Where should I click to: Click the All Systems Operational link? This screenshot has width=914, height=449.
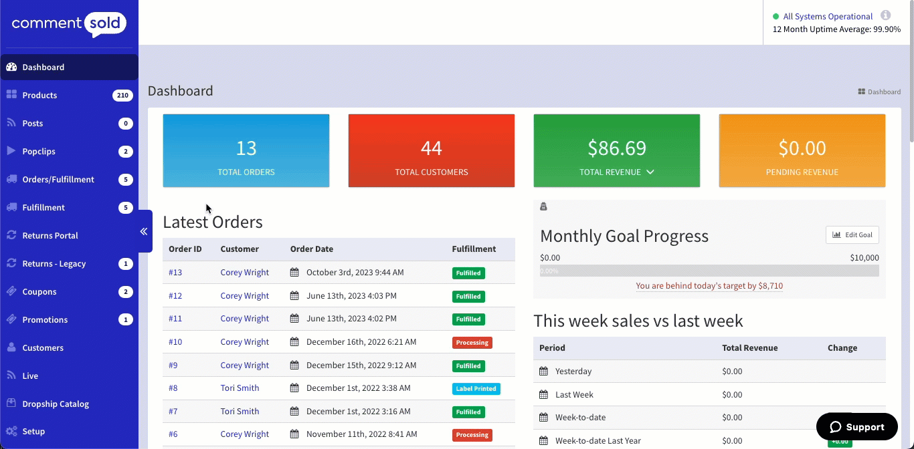click(828, 17)
